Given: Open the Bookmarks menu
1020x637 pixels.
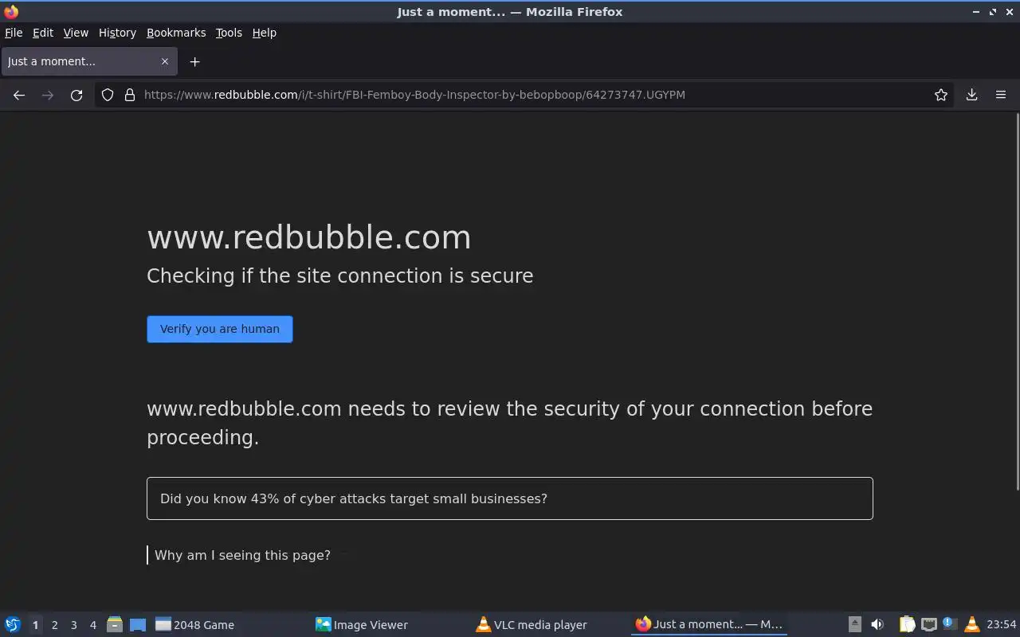Looking at the screenshot, I should [x=176, y=33].
